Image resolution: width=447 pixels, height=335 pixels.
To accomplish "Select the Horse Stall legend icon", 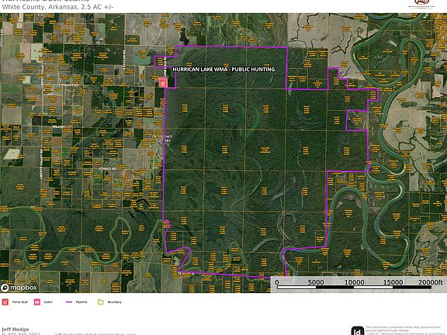I will coord(5,302).
